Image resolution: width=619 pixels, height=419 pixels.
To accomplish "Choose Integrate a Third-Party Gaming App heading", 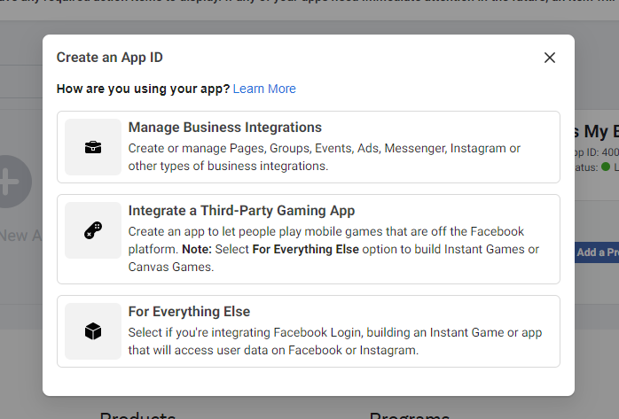I will point(241,211).
